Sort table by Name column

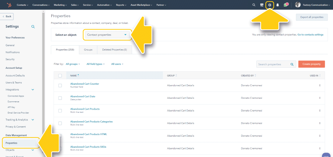[75, 75]
